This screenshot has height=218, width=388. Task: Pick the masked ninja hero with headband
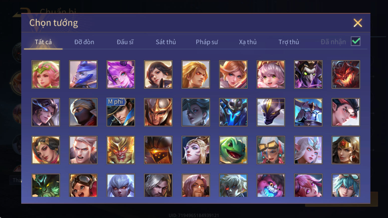pos(83,112)
